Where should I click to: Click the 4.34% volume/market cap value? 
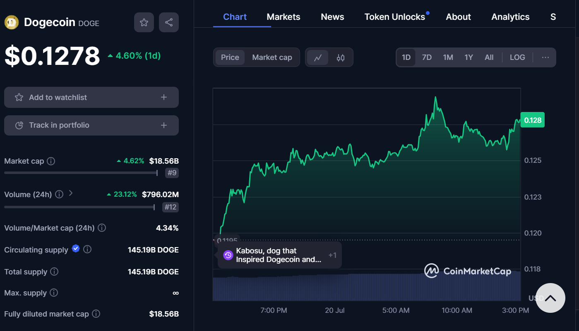point(167,228)
